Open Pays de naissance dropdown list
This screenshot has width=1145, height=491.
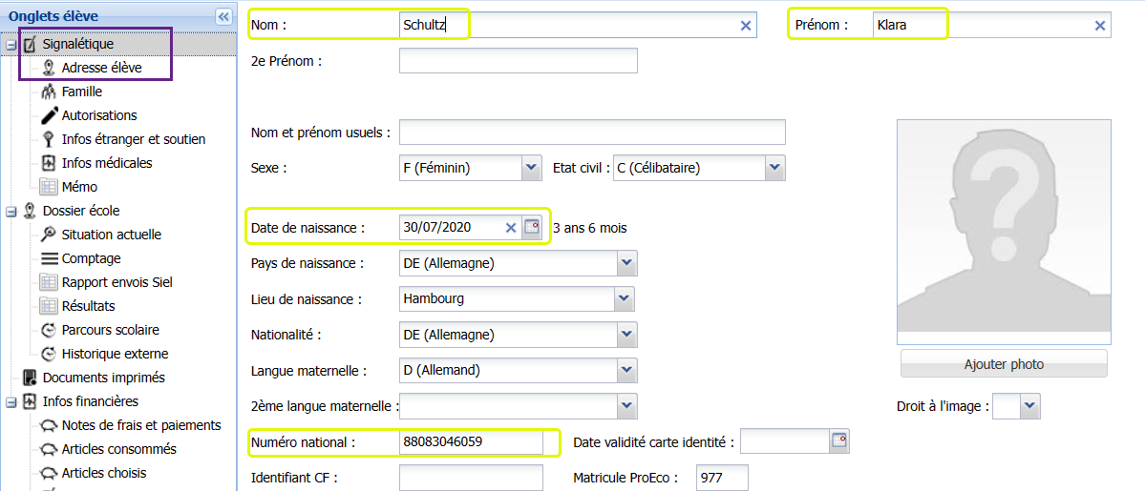tap(626, 262)
